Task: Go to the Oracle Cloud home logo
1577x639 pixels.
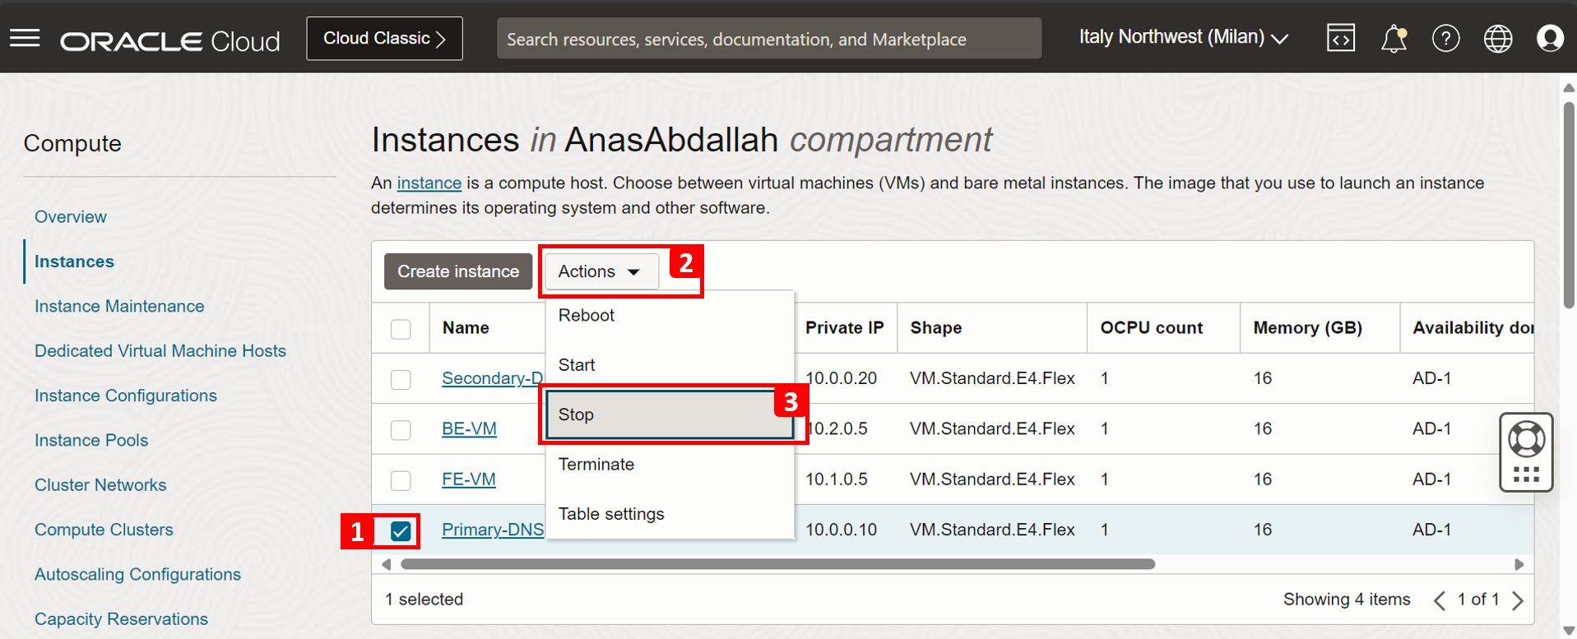Action: tap(170, 40)
